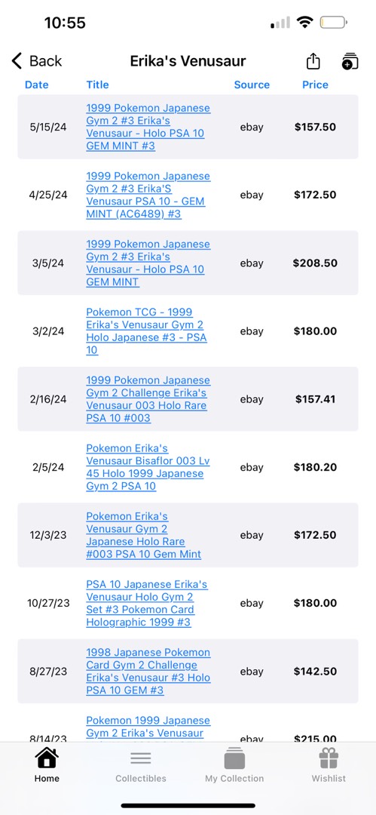Tap the add-to-collection stack icon

(350, 61)
